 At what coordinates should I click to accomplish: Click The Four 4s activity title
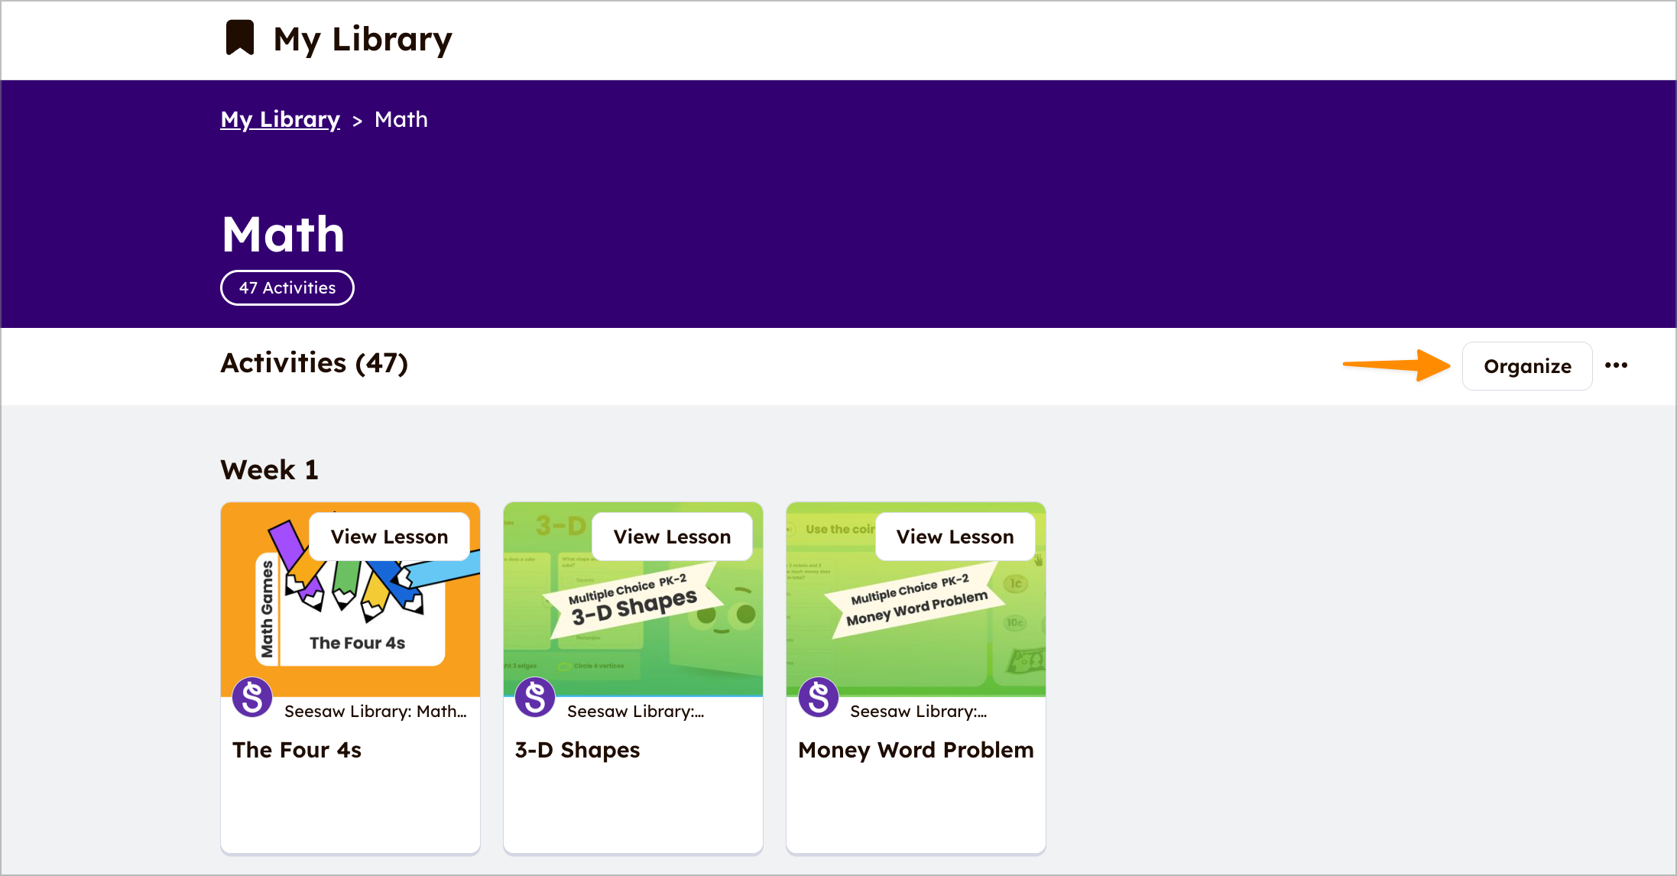(x=297, y=750)
